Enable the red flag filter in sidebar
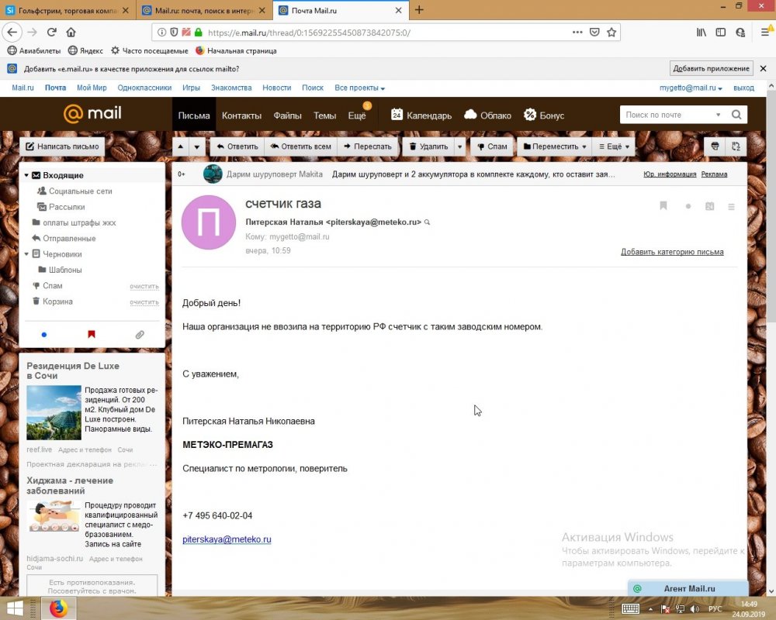 pyautogui.click(x=92, y=334)
